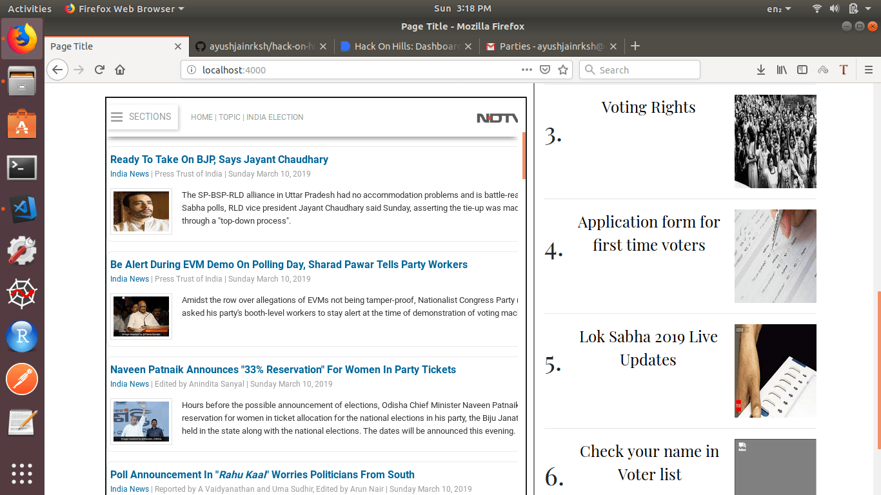The width and height of the screenshot is (881, 495).
Task: Open page actions three-dot menu
Action: [x=527, y=70]
